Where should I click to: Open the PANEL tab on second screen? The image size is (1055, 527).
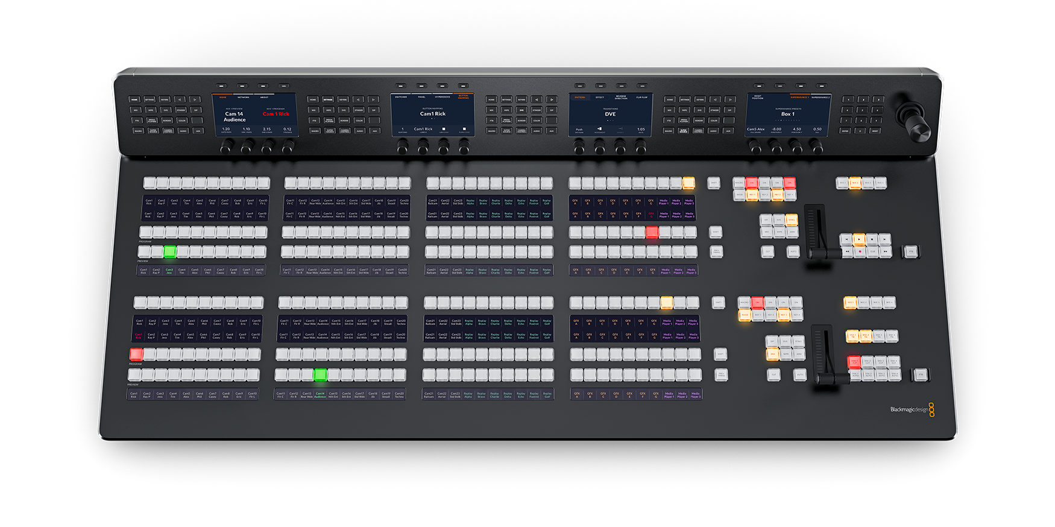point(422,97)
